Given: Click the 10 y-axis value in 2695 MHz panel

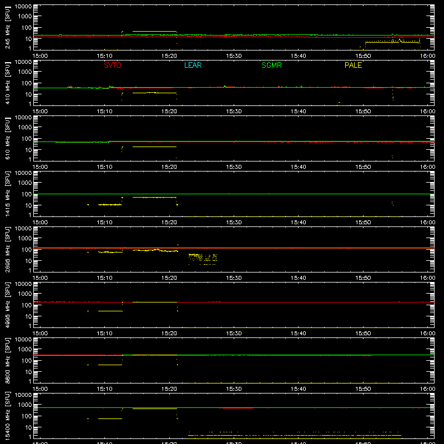Looking at the screenshot, I should click(28, 261).
